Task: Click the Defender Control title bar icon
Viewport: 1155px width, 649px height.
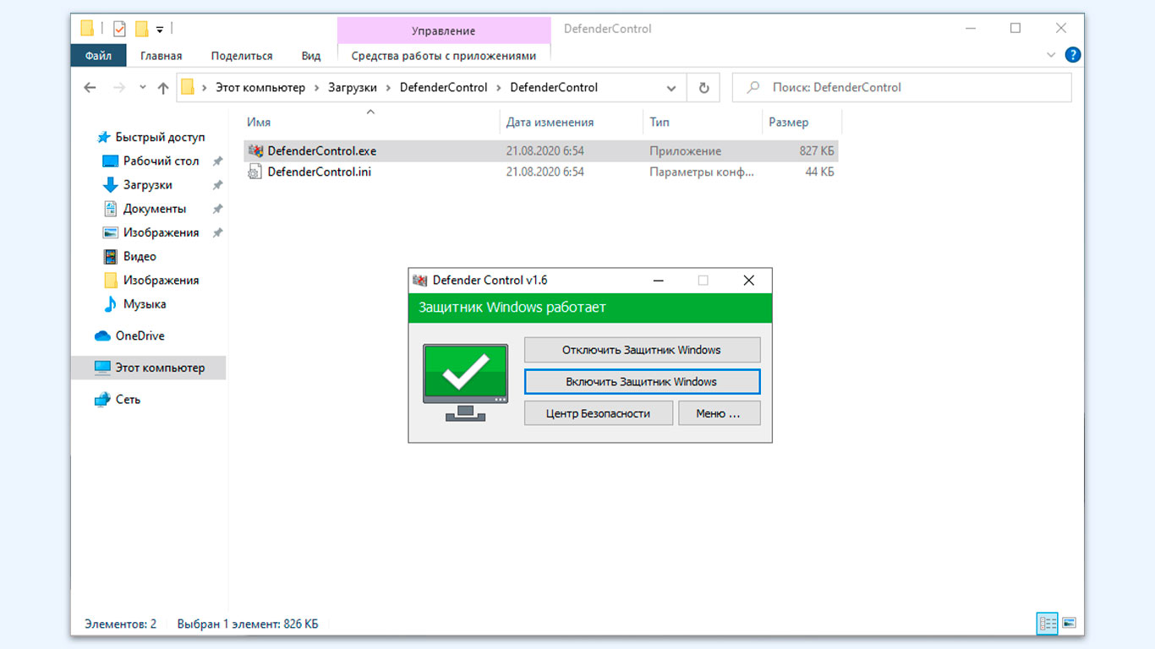Action: tap(419, 280)
